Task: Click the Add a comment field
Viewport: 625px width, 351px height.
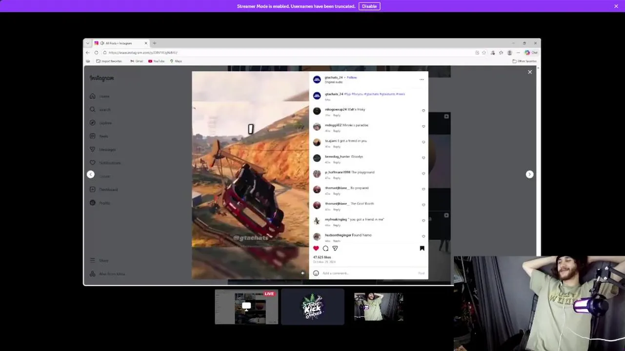Action: tap(367, 273)
